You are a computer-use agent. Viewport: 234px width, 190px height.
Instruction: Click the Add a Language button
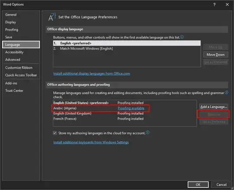click(x=214, y=107)
